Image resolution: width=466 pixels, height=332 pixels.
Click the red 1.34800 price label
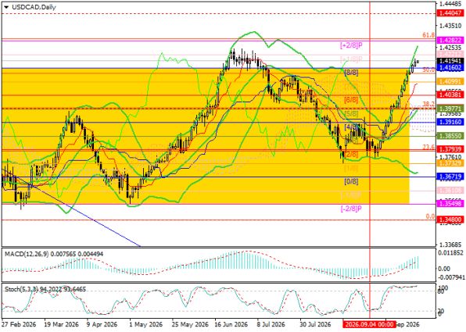pyautogui.click(x=451, y=220)
